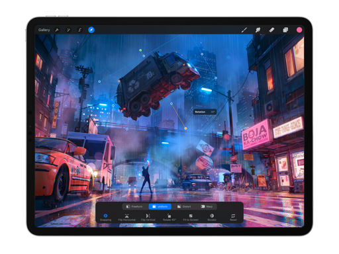The image size is (339, 254).
Task: Open the Layers panel
Action: pyautogui.click(x=285, y=30)
